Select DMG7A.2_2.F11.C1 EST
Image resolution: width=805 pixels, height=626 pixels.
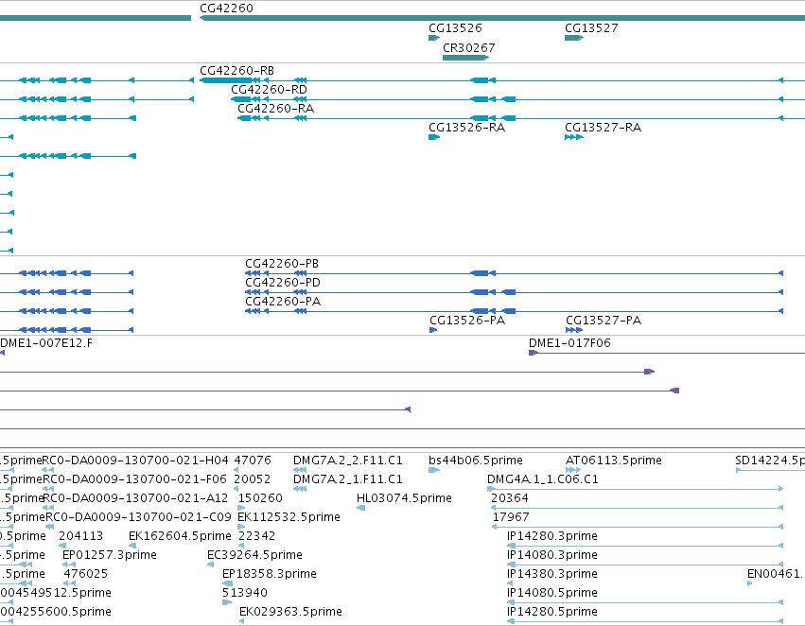click(x=348, y=461)
